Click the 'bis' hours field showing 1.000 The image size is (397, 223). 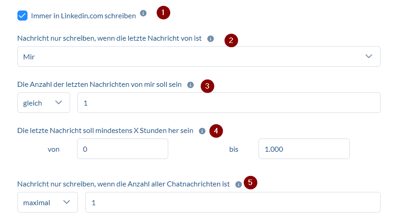pos(303,149)
